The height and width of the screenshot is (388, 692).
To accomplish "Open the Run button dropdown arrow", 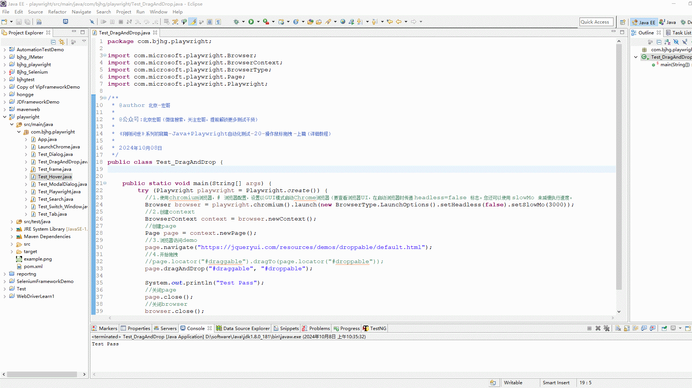I will click(258, 22).
